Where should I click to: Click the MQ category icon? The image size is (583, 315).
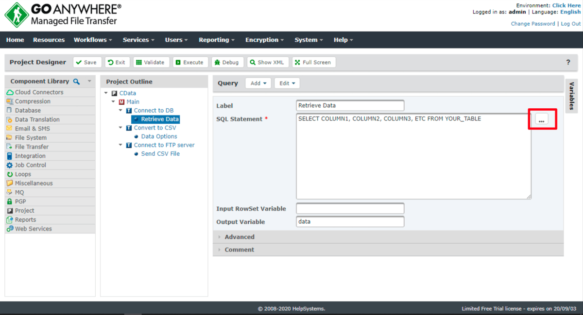pos(10,192)
